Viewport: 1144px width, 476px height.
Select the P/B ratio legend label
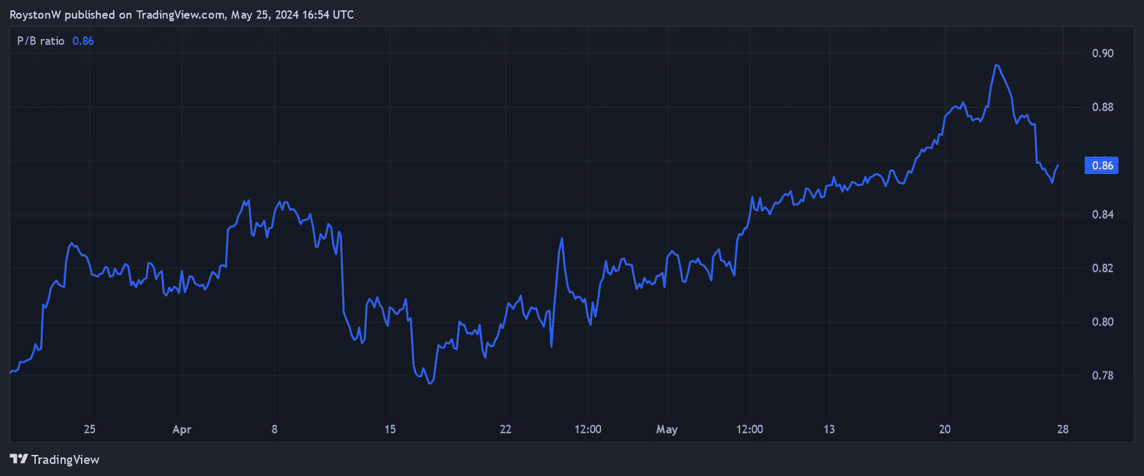41,41
